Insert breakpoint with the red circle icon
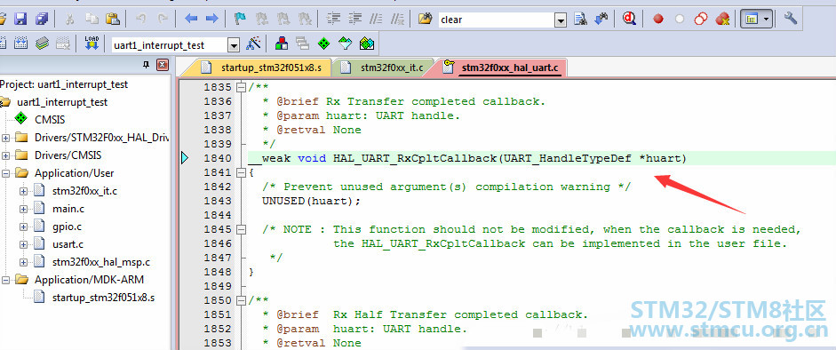Image resolution: width=836 pixels, height=350 pixels. 658,20
